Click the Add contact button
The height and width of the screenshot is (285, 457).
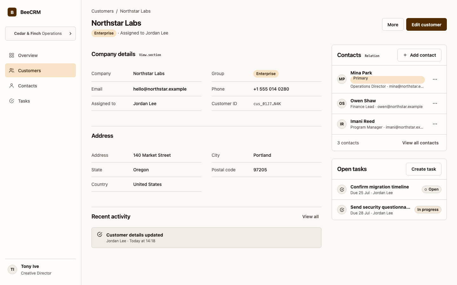click(x=419, y=55)
